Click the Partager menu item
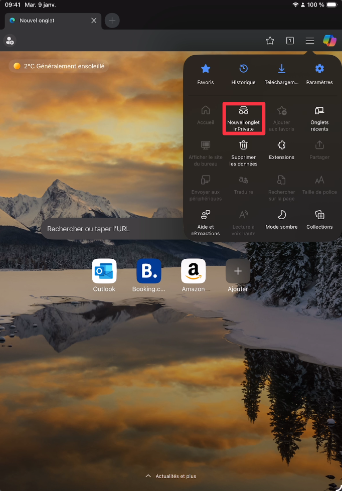Screen dimensions: 342x491 pyautogui.click(x=319, y=150)
